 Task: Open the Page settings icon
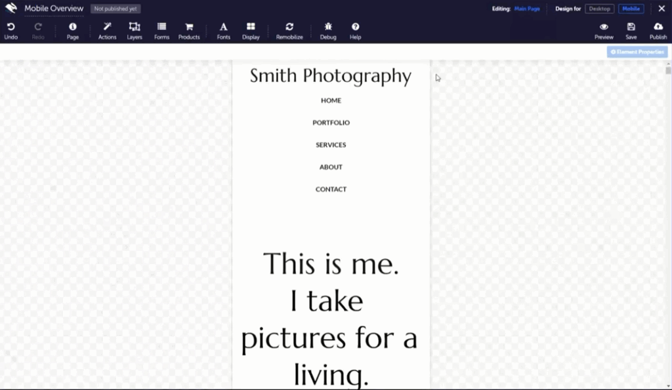73,27
